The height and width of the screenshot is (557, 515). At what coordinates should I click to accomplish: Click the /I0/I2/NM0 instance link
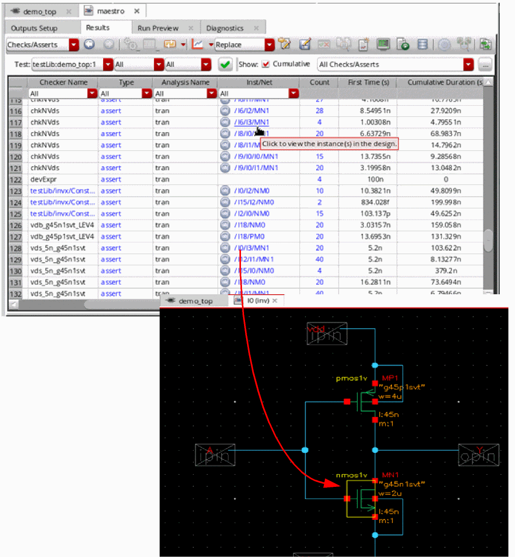250,191
